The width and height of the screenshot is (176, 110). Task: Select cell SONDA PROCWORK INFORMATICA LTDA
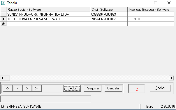click(48, 15)
